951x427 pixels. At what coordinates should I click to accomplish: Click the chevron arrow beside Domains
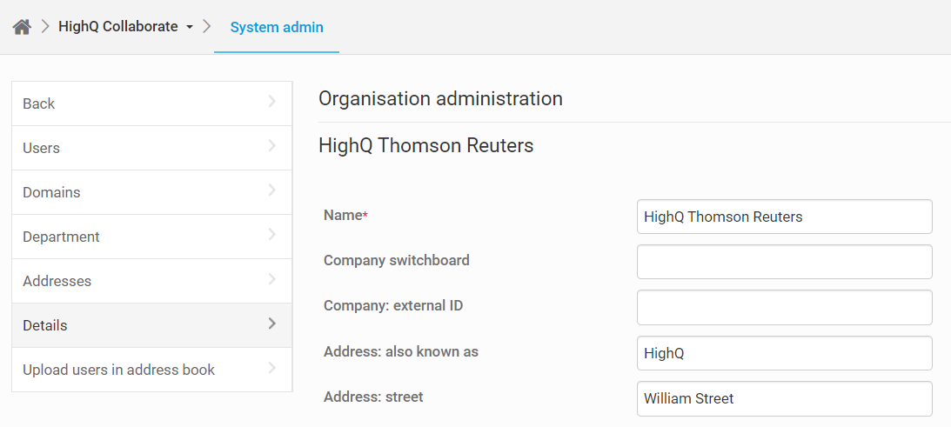point(271,191)
